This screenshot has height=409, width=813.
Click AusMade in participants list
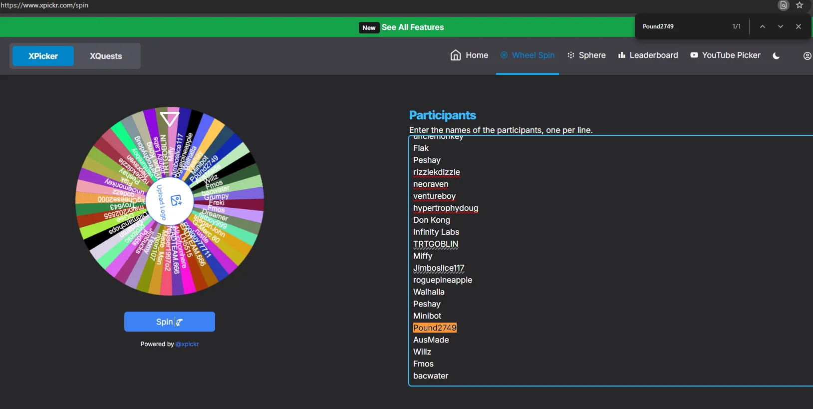point(431,340)
